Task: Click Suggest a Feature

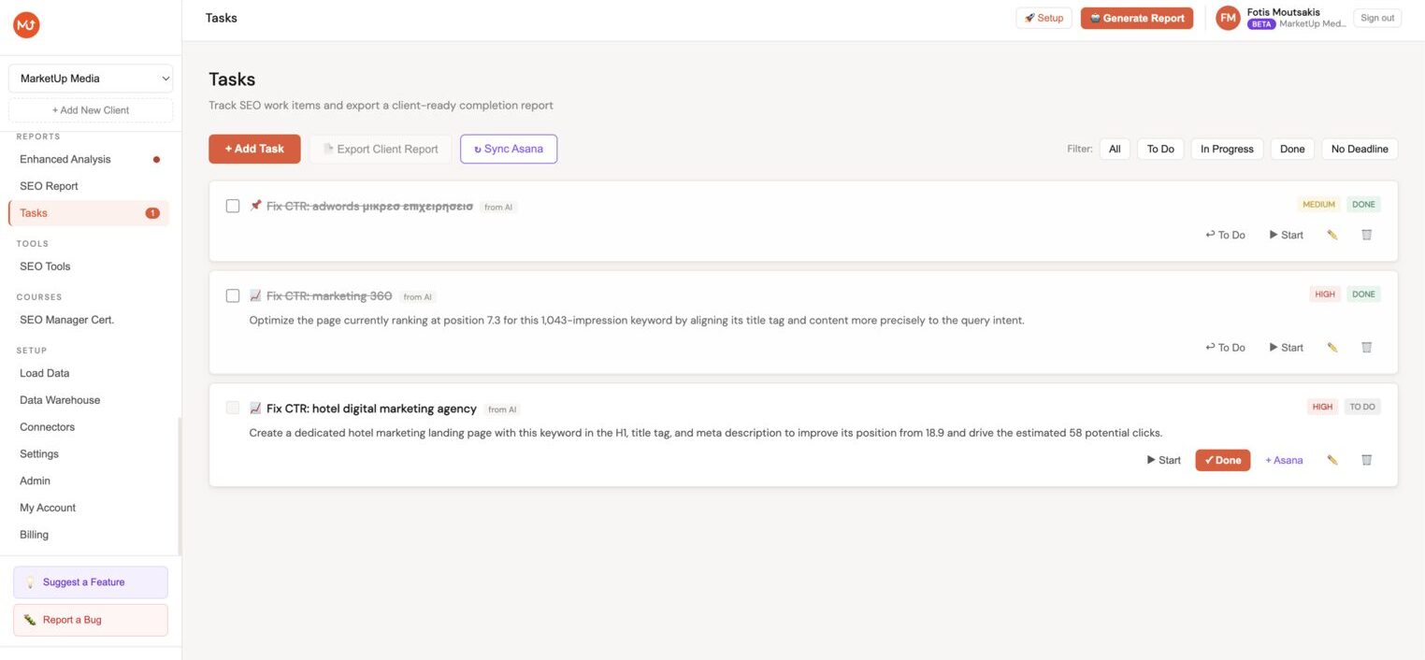Action: coord(91,582)
